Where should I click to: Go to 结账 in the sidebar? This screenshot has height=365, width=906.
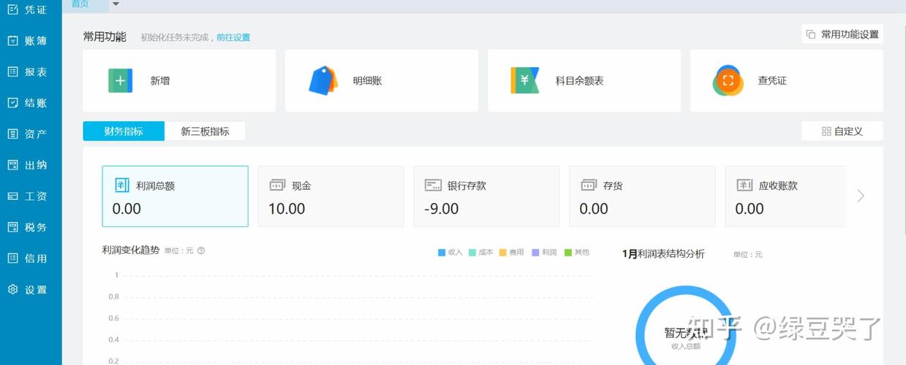pos(27,103)
